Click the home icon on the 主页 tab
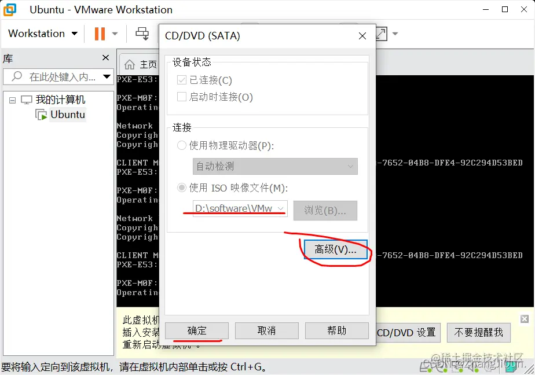This screenshot has height=375, width=535. coord(130,64)
